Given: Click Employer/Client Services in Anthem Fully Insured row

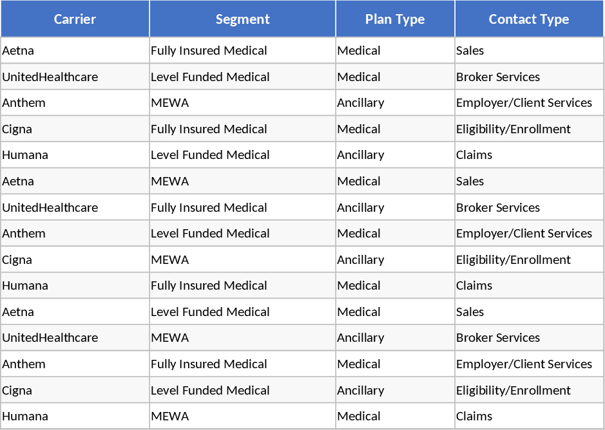Looking at the screenshot, I should pyautogui.click(x=524, y=364).
